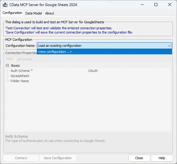Click the Close button
This screenshot has width=177, height=164.
139,158
